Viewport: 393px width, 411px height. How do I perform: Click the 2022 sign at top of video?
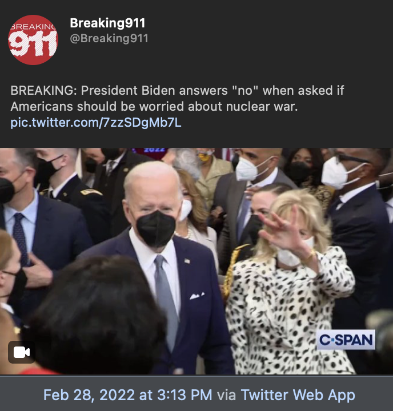coord(154,150)
